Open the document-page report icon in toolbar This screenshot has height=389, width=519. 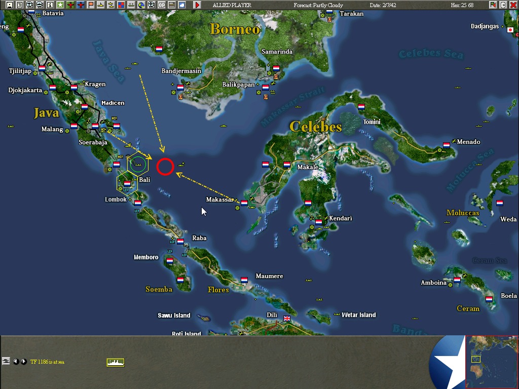click(20, 5)
